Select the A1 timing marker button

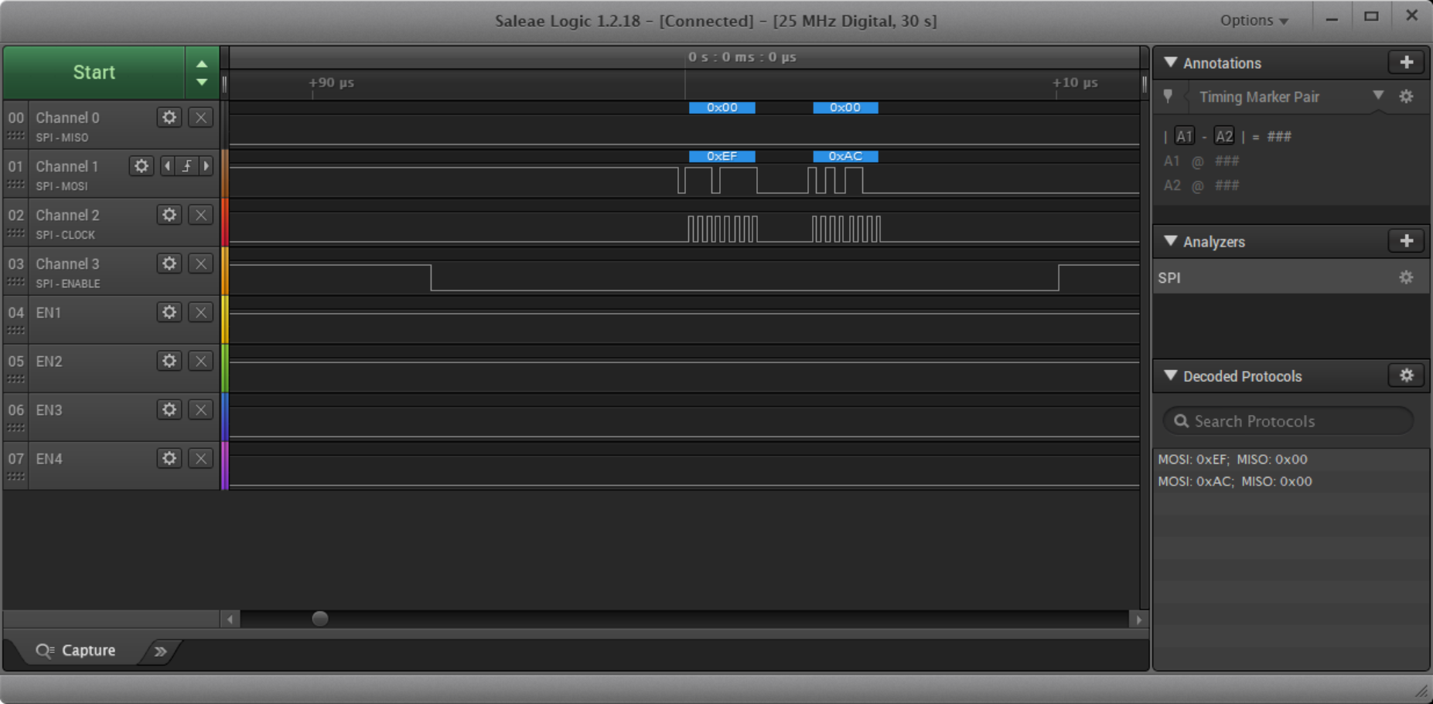pos(1184,137)
